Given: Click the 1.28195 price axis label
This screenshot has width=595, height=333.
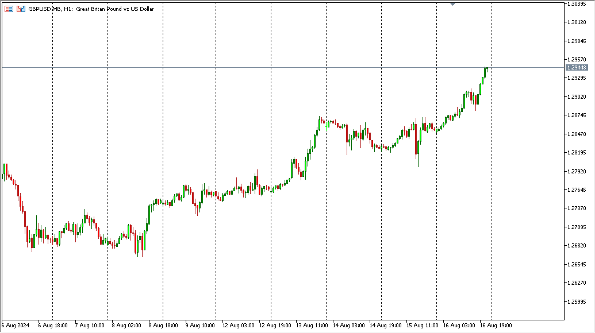Looking at the screenshot, I should [x=577, y=153].
